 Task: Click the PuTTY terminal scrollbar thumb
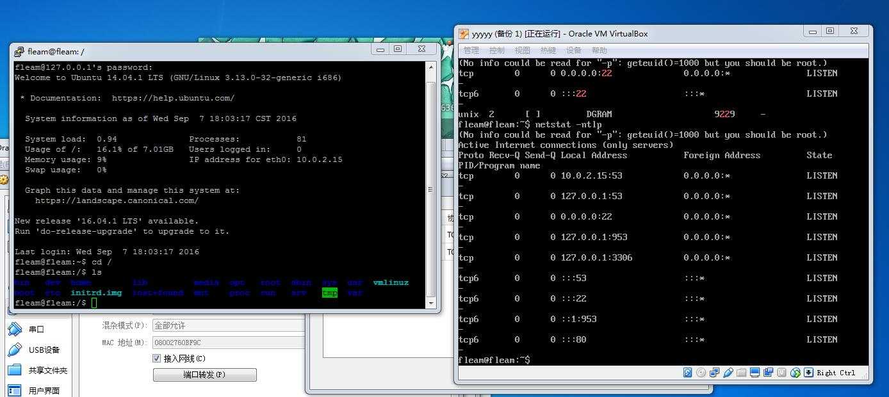(x=431, y=189)
